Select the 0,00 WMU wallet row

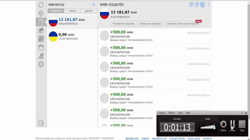click(72, 37)
